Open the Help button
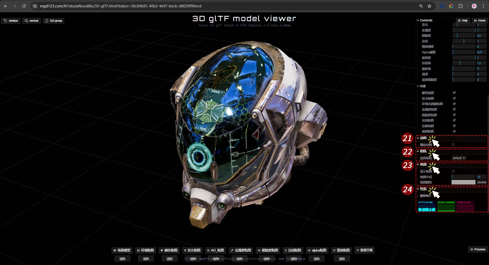Image resolution: width=489 pixels, height=265 pixels. tap(463, 20)
